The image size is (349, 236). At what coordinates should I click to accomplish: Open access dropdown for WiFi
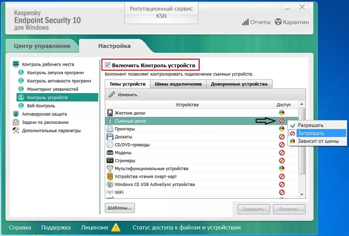(282, 192)
